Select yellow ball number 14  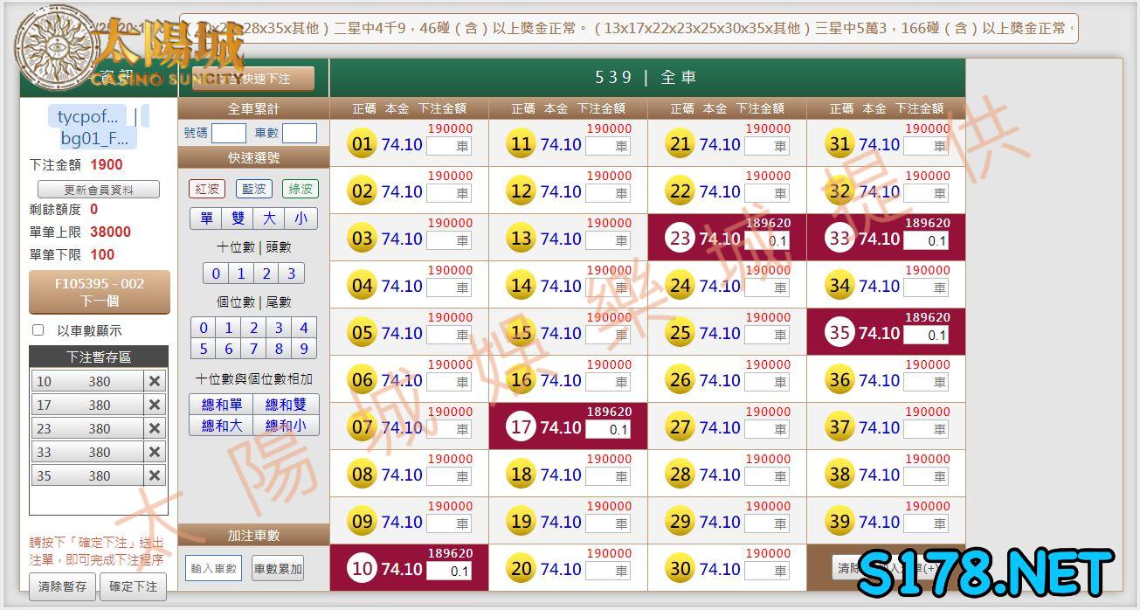click(x=521, y=286)
